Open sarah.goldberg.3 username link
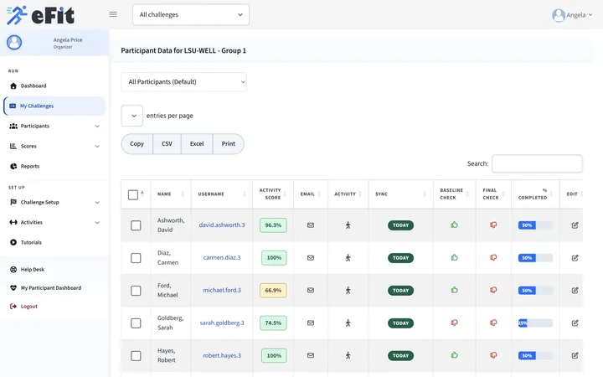603x377 pixels. [222, 323]
